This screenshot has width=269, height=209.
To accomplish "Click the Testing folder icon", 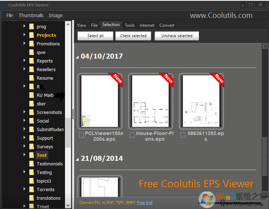I will coord(31,173).
